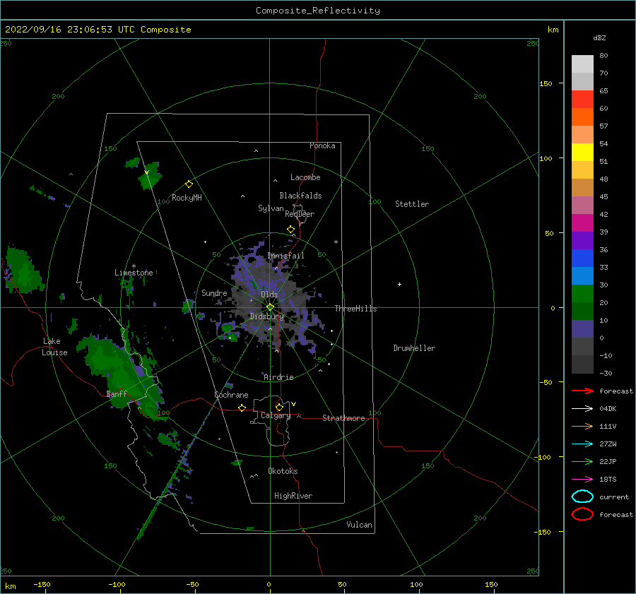
Task: Click the Calgary label on the map
Action: coord(276,415)
